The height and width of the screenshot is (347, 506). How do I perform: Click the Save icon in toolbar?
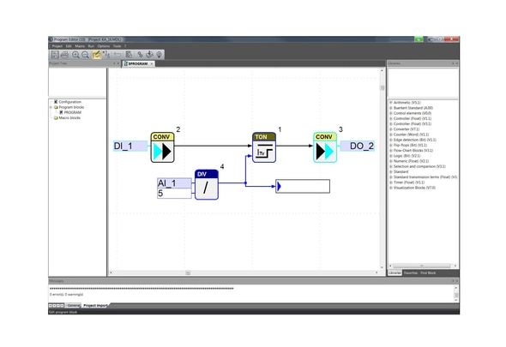pyautogui.click(x=55, y=55)
